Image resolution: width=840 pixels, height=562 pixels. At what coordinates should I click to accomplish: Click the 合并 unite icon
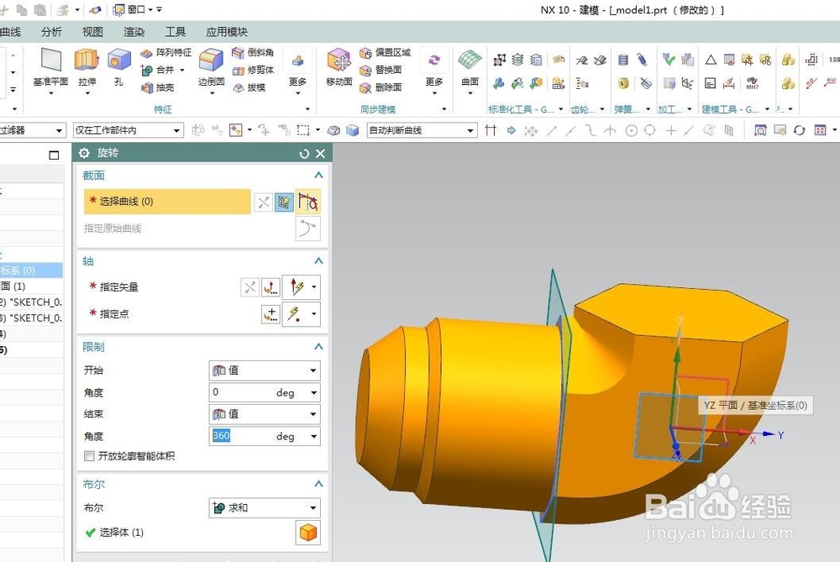click(x=146, y=71)
